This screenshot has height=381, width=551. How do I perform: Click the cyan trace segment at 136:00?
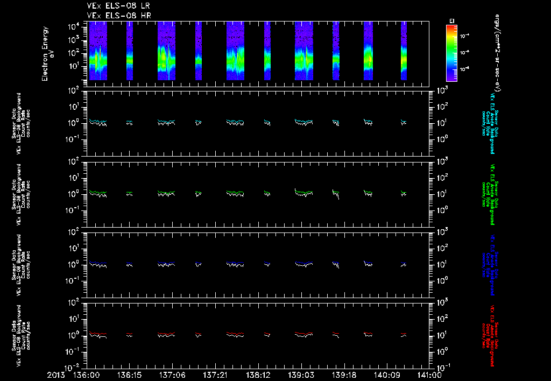pos(98,122)
